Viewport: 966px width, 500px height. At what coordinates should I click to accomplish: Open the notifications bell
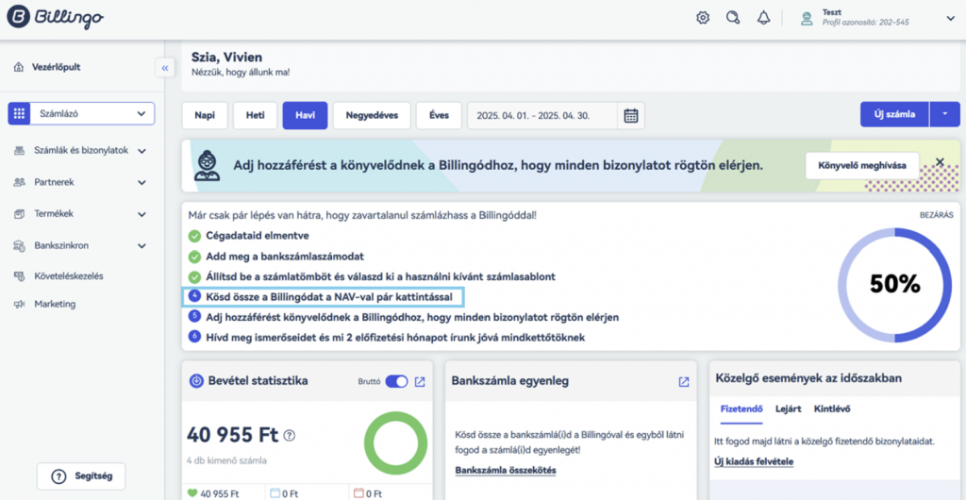[x=762, y=18]
